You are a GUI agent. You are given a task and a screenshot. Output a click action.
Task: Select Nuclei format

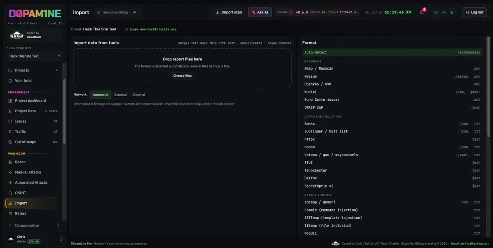(392, 92)
